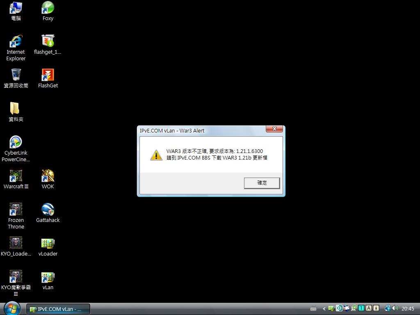Select the WOK desktop shortcut
This screenshot has height=315, width=420.
coord(48,180)
